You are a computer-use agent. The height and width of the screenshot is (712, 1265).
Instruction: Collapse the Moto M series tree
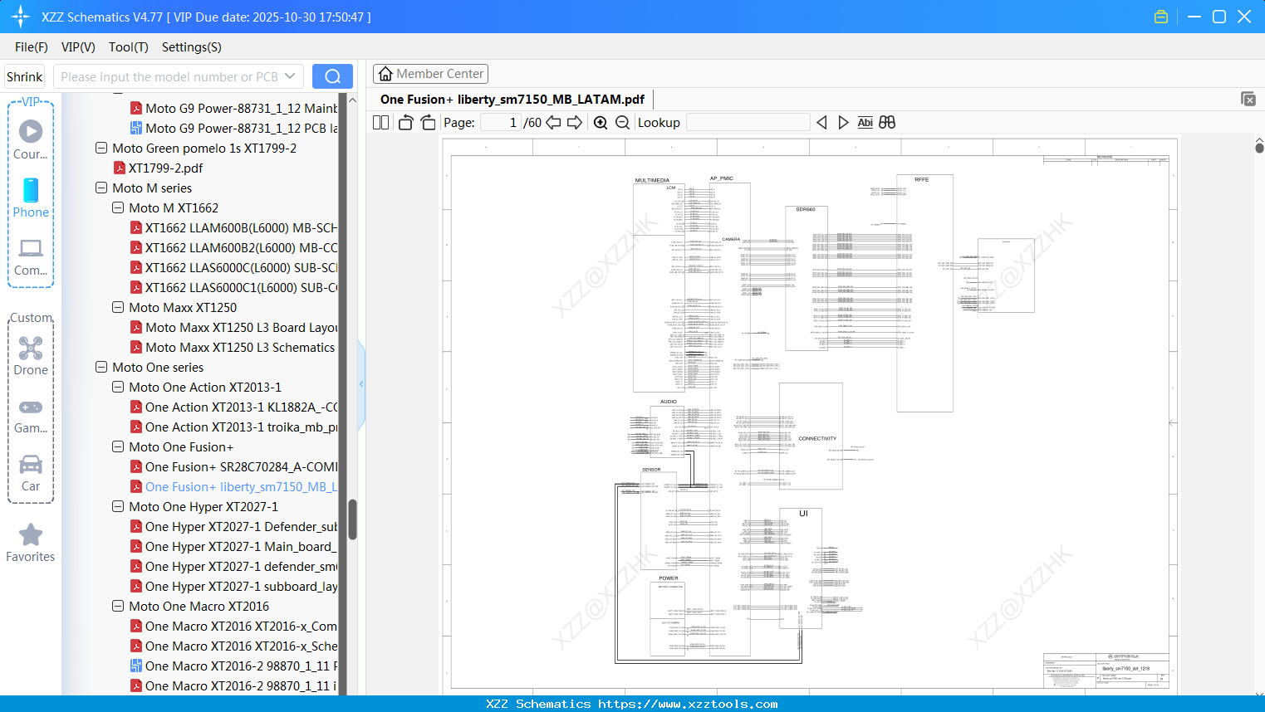coord(101,188)
